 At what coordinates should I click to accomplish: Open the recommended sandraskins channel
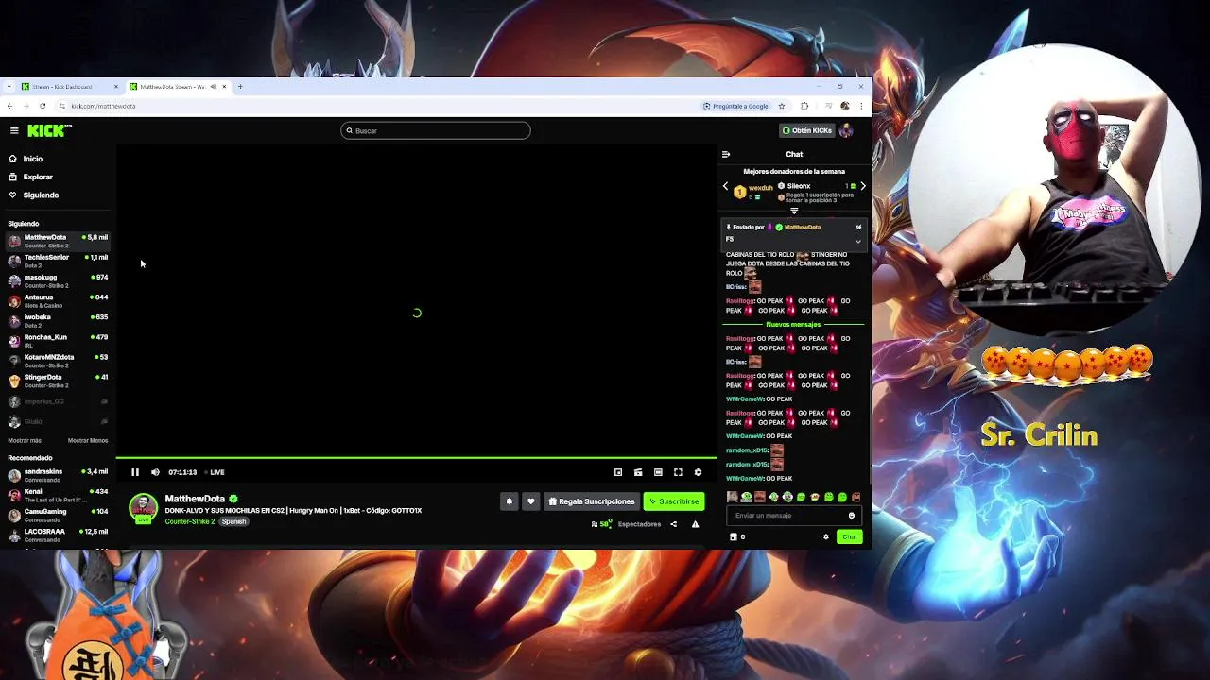[x=58, y=474]
